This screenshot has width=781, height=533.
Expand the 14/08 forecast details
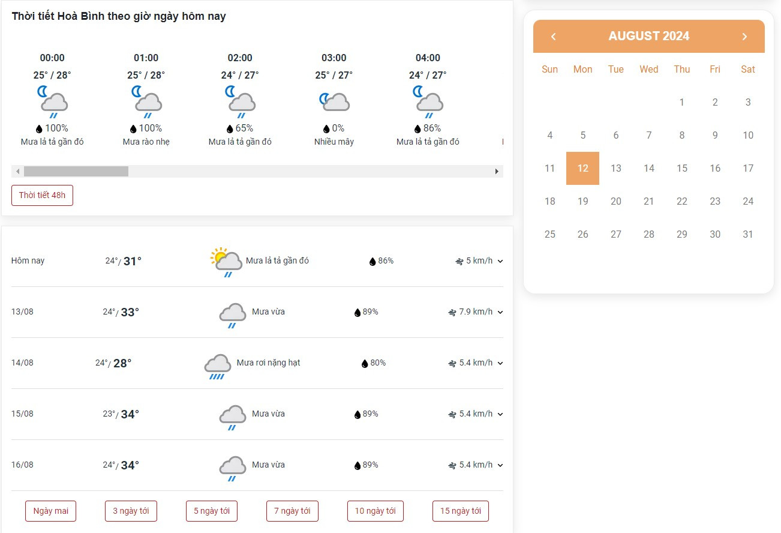coord(500,363)
